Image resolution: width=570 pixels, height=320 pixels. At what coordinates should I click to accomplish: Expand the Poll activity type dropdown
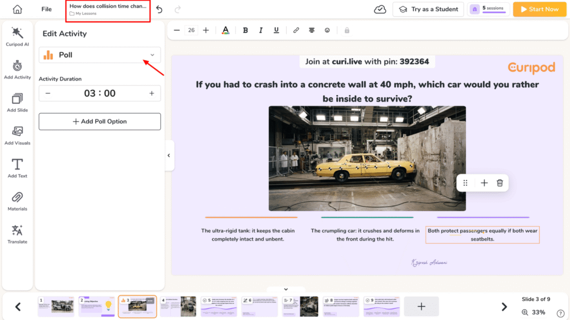[x=100, y=55]
